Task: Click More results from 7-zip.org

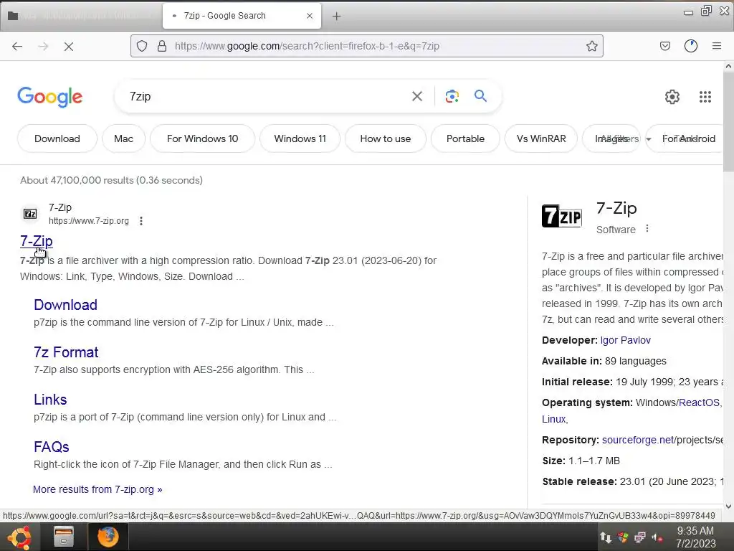Action: [97, 489]
